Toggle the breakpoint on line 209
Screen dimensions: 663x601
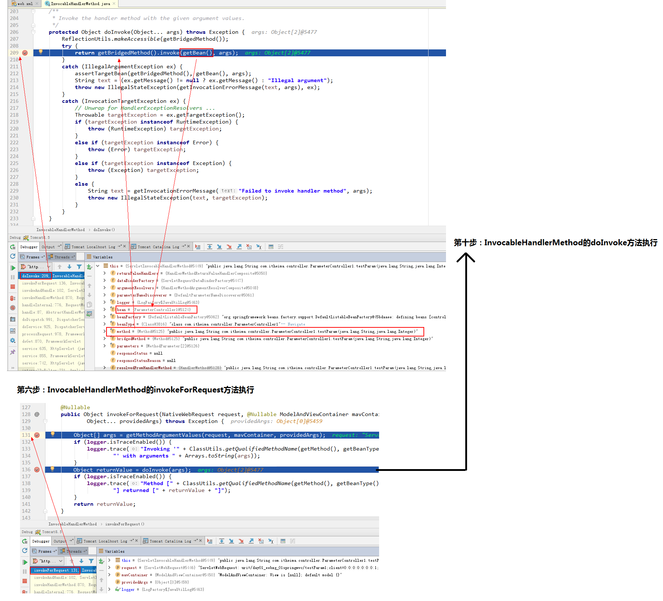click(25, 53)
